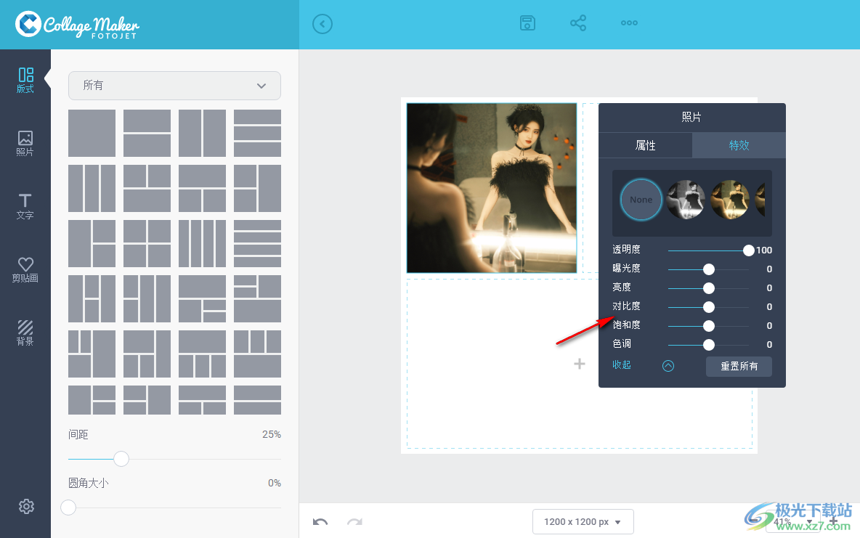Viewport: 860px width, 538px height.
Task: Click the collapse chevron circle icon
Action: pos(668,366)
